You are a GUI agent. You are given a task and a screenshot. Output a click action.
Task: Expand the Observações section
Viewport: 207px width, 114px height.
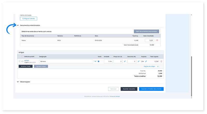(x=18, y=82)
